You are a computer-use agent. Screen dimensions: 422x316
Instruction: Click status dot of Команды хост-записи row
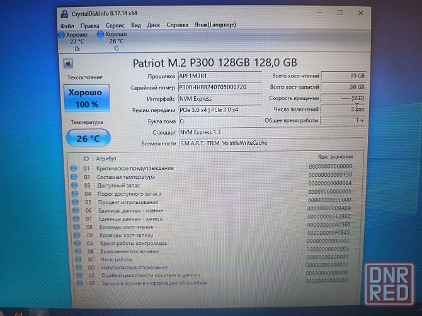point(77,235)
